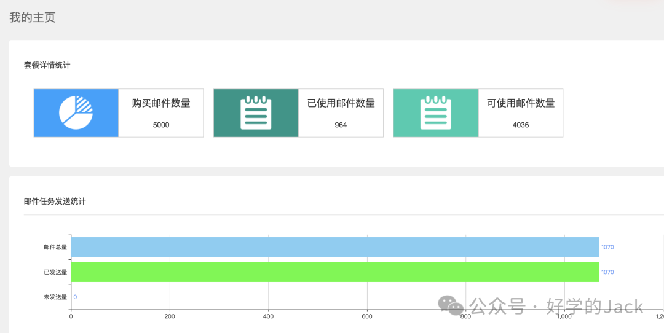Click the 未发送量 axis label
The height and width of the screenshot is (333, 664).
(x=55, y=297)
